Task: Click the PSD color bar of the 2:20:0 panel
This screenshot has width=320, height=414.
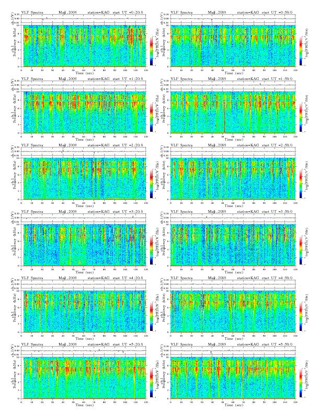Action: point(151,183)
